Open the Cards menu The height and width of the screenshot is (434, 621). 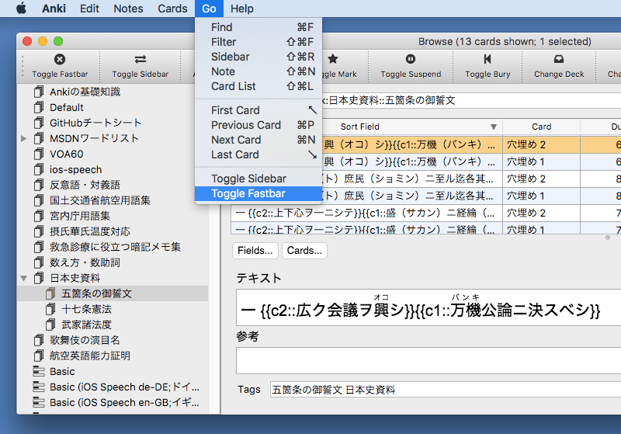click(x=172, y=9)
